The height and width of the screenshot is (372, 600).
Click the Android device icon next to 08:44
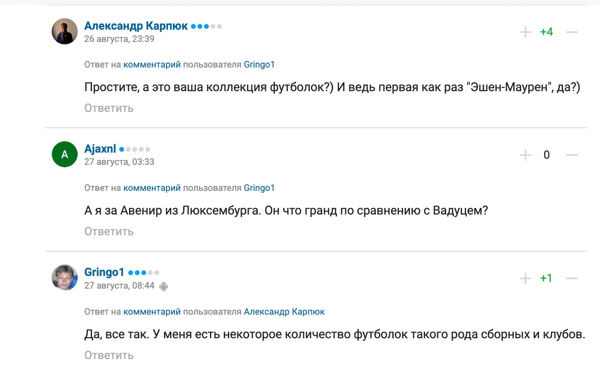(164, 287)
